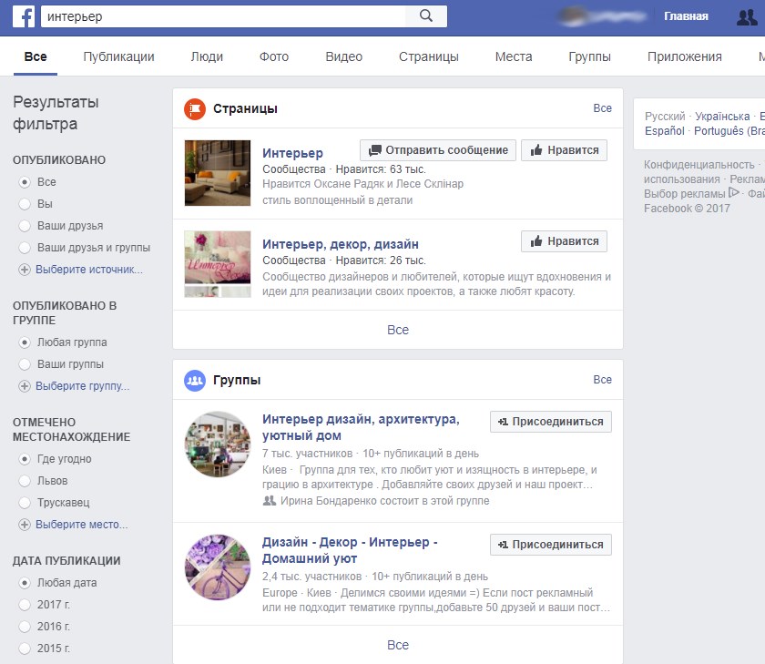The image size is (765, 664).
Task: Click plus icon beside Выберите группу
Action: pyautogui.click(x=24, y=386)
